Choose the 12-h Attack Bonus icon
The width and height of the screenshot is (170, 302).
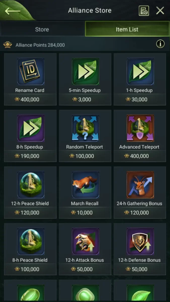[x=85, y=241]
